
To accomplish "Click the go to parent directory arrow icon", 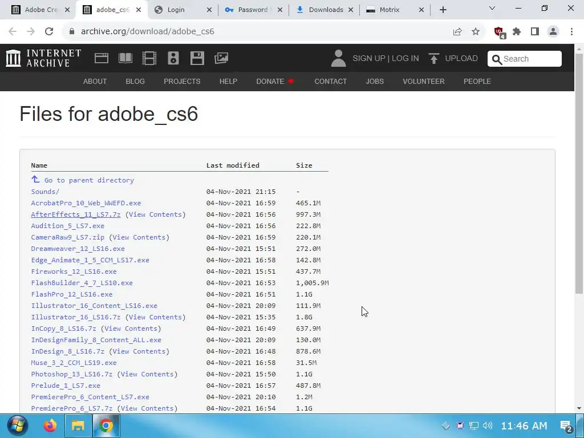I will click(x=35, y=179).
